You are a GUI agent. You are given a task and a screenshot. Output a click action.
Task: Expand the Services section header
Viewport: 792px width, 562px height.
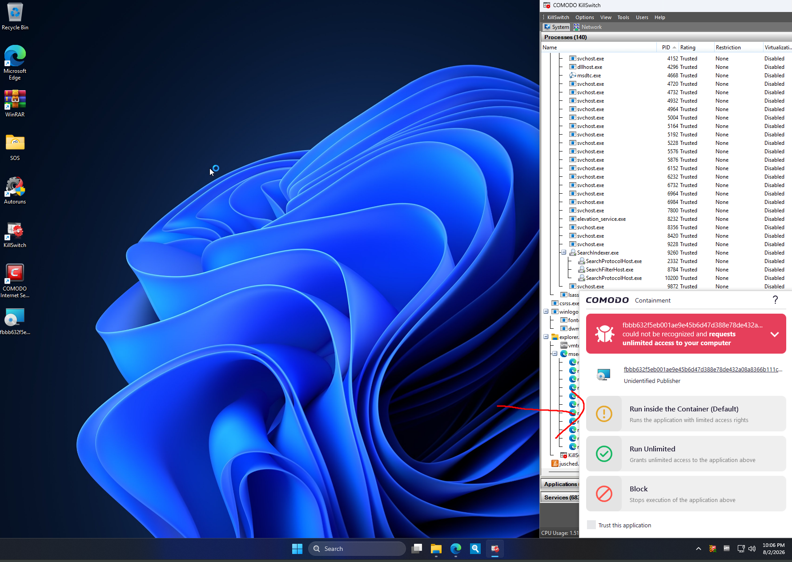(560, 498)
